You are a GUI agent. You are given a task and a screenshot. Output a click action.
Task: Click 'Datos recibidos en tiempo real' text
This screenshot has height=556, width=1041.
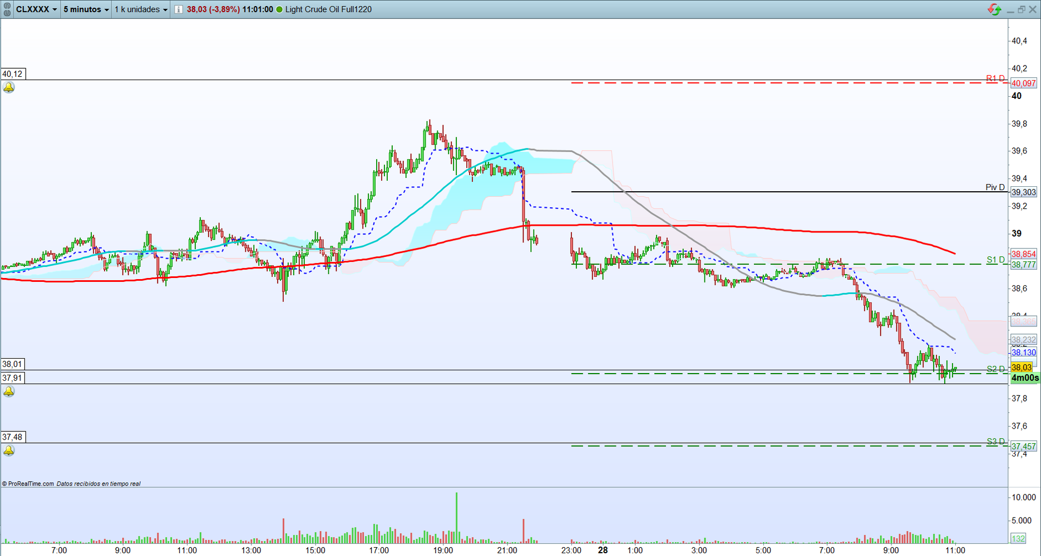click(x=98, y=484)
